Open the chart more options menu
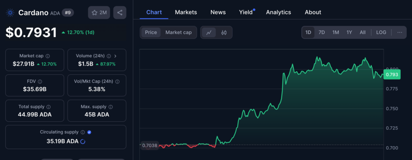The image size is (412, 160). coord(400,32)
